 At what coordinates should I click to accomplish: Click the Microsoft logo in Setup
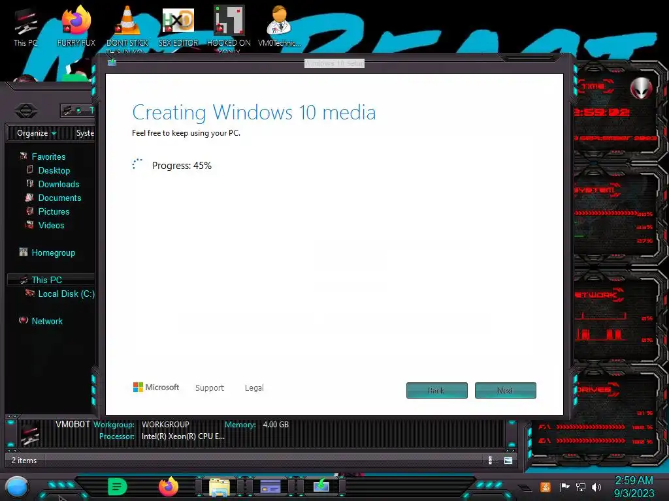(156, 387)
